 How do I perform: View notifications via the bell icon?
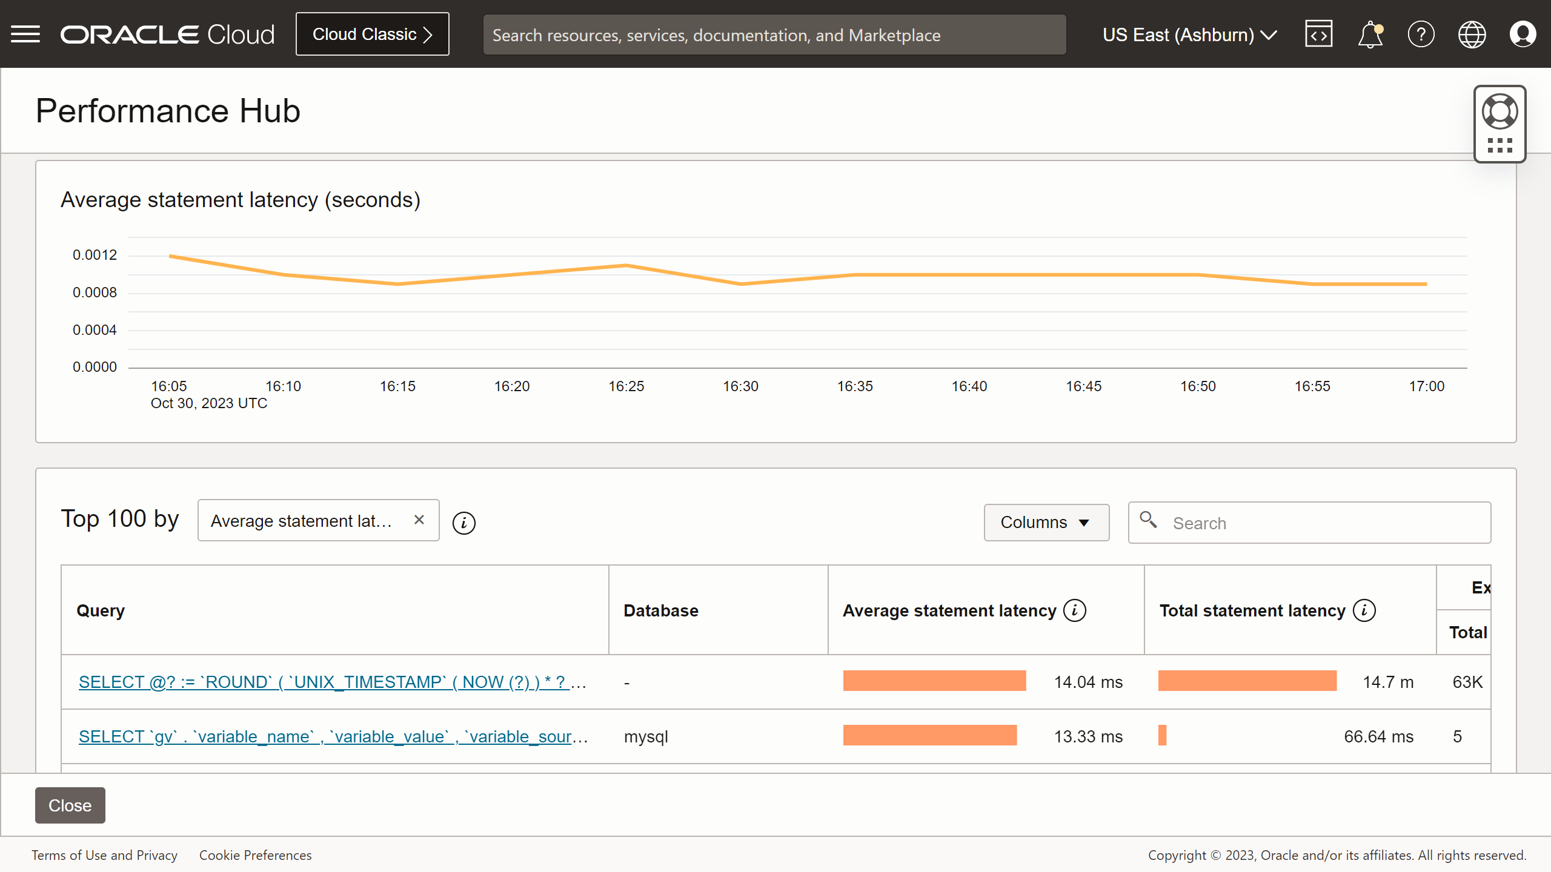pyautogui.click(x=1370, y=34)
